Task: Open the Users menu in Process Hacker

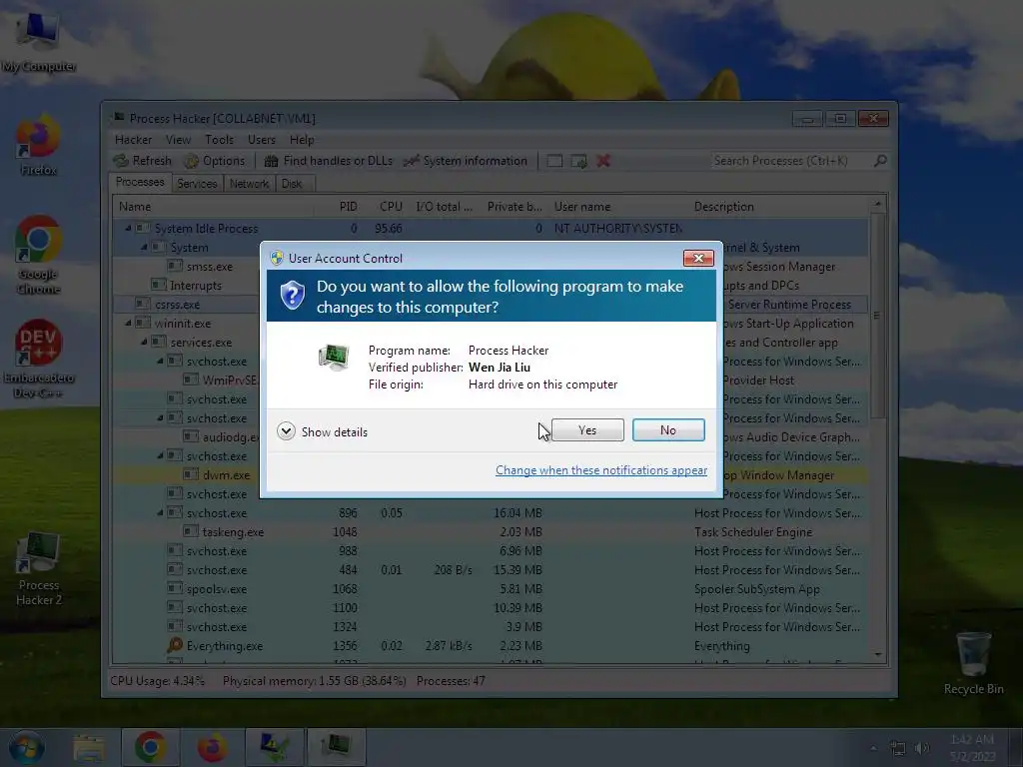Action: pyautogui.click(x=262, y=140)
